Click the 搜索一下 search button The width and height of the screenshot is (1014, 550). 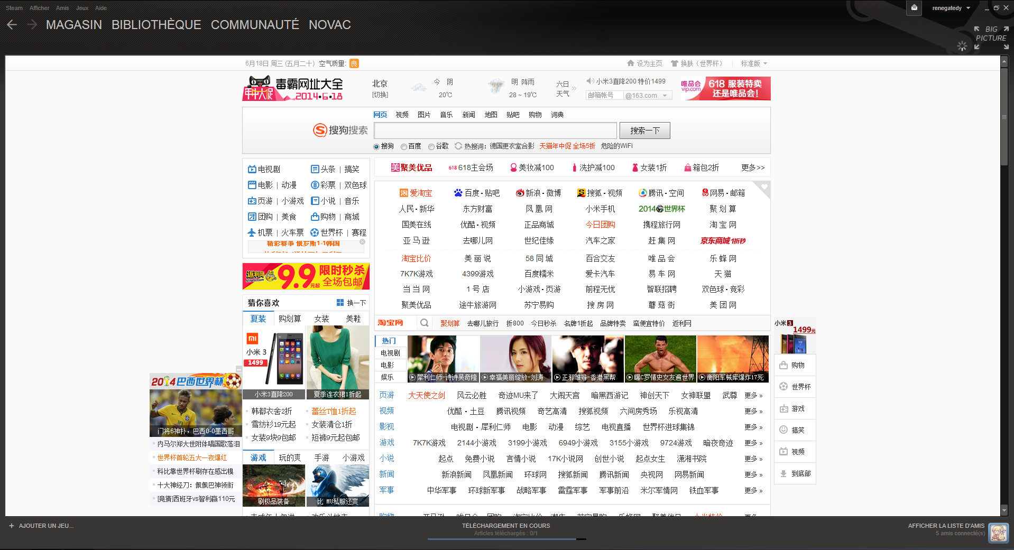645,130
